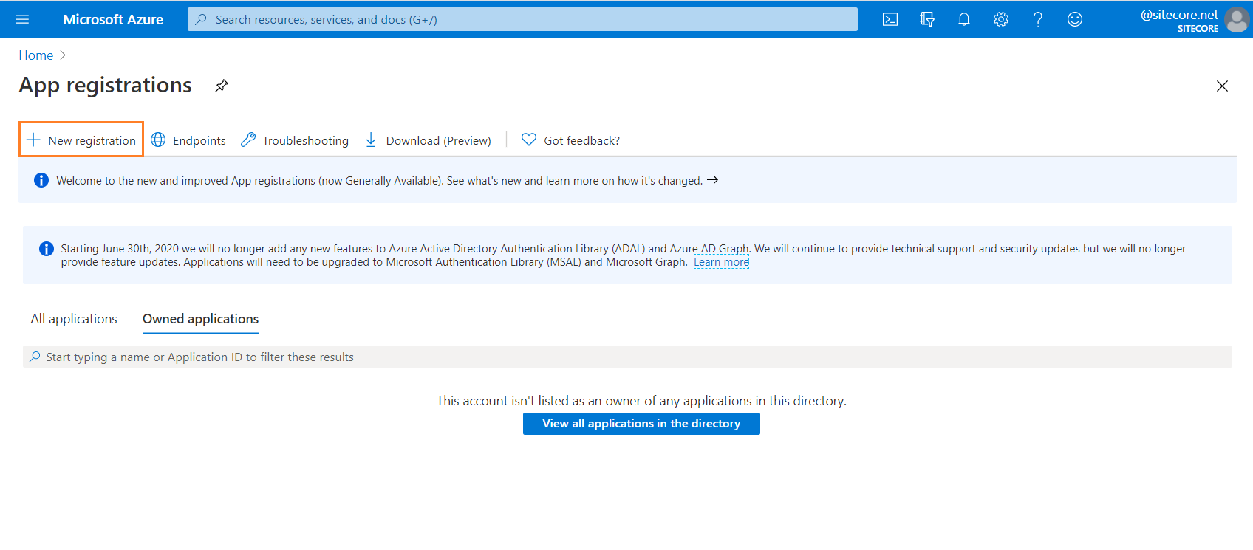
Task: Open the account avatar menu
Action: pos(1237,20)
